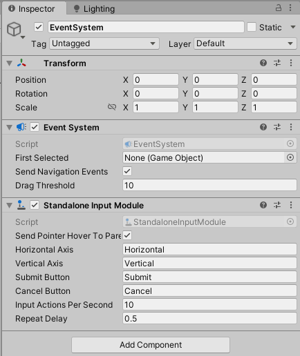Open the Static flags dropdown arrow
This screenshot has width=300, height=356.
click(293, 27)
